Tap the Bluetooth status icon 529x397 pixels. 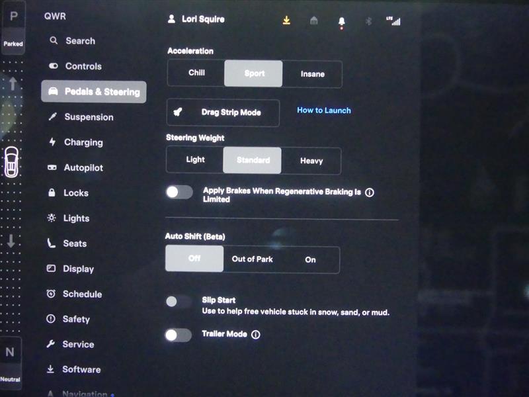tap(369, 21)
